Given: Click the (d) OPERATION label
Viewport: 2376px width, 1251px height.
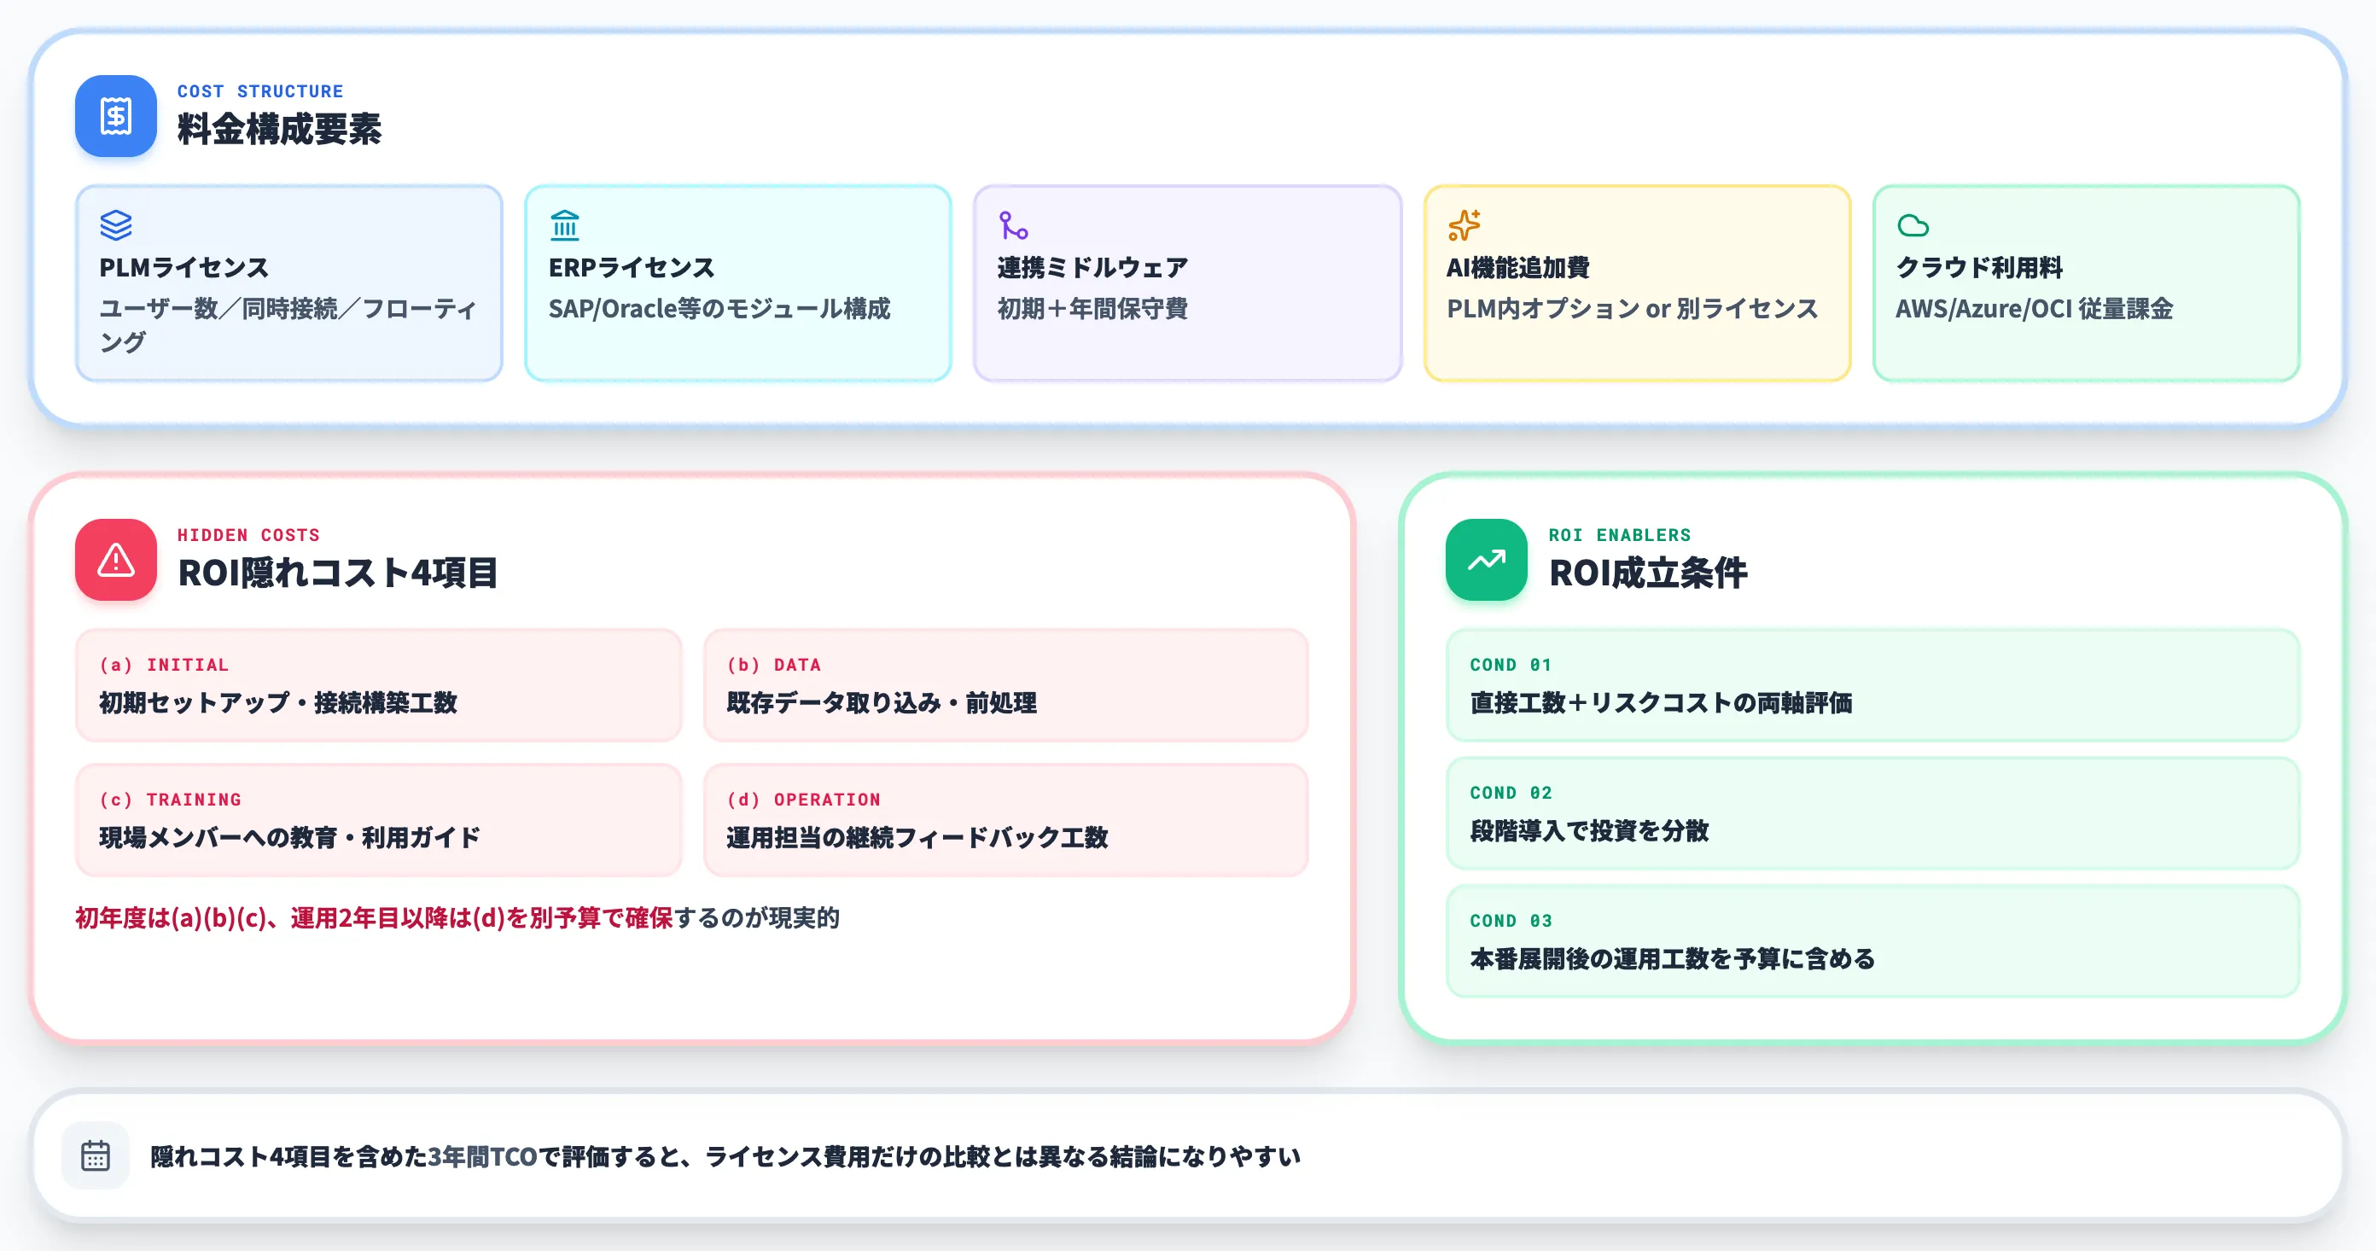Looking at the screenshot, I should point(803,800).
